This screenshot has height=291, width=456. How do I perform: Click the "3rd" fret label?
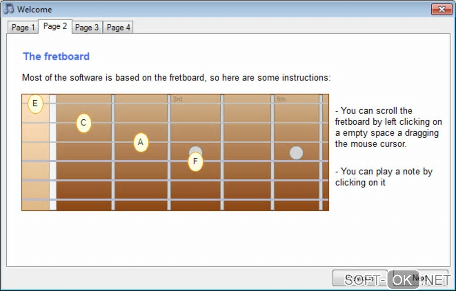click(177, 99)
